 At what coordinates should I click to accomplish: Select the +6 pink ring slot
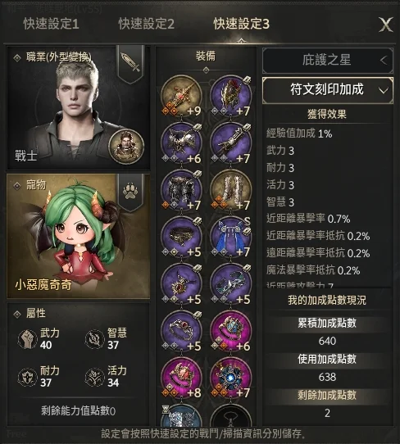[x=230, y=331]
